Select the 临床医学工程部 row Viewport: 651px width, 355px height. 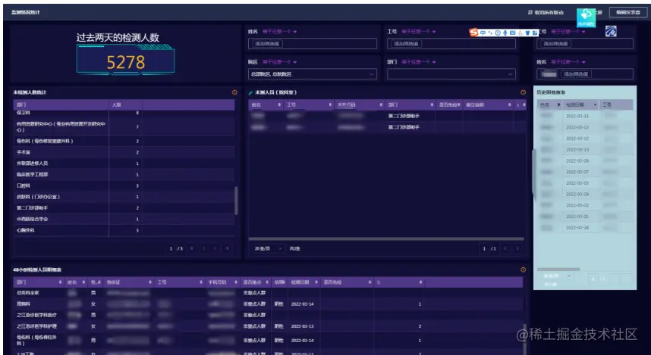point(124,174)
